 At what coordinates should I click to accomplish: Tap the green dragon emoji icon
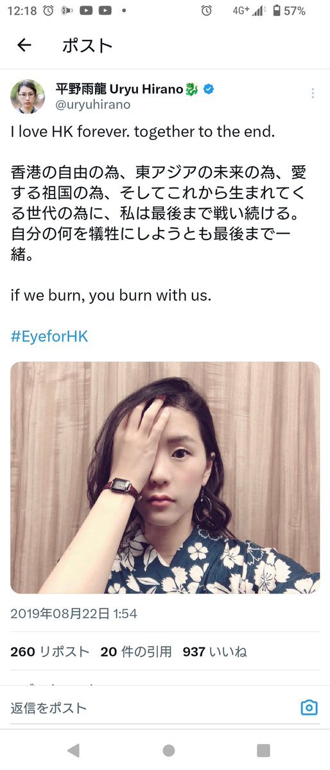click(192, 89)
